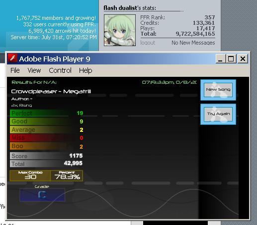Minimize the Flash Player window

point(220,58)
